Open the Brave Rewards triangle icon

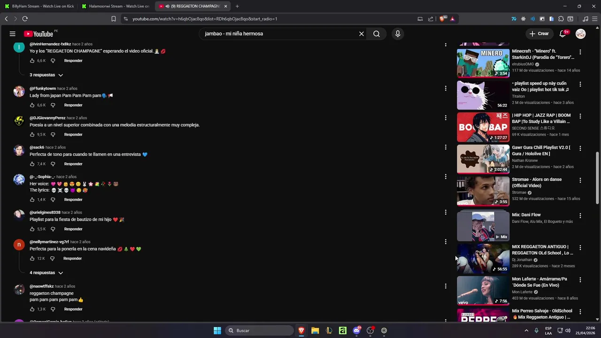[x=452, y=19]
